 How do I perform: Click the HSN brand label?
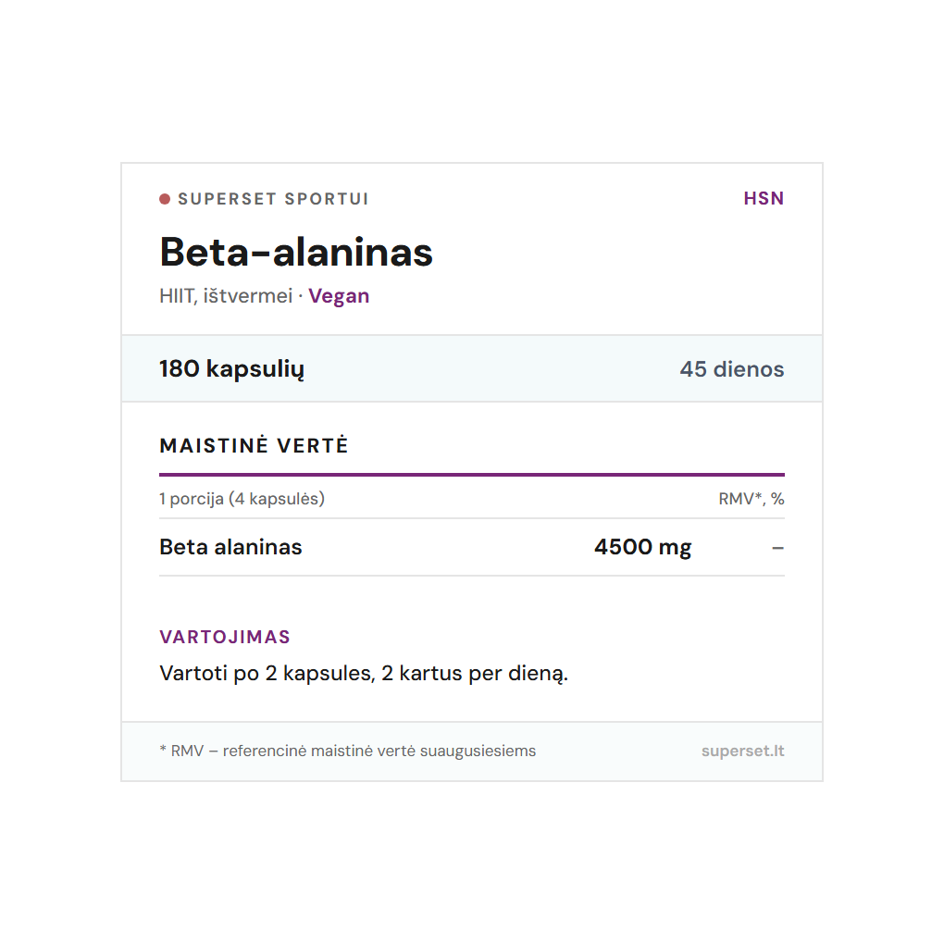coord(764,199)
